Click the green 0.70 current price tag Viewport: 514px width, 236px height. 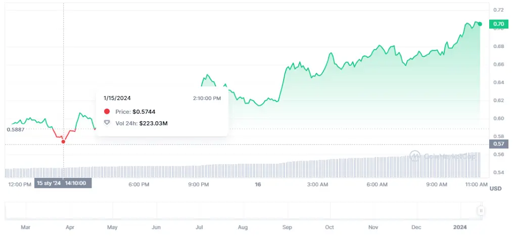pos(498,24)
